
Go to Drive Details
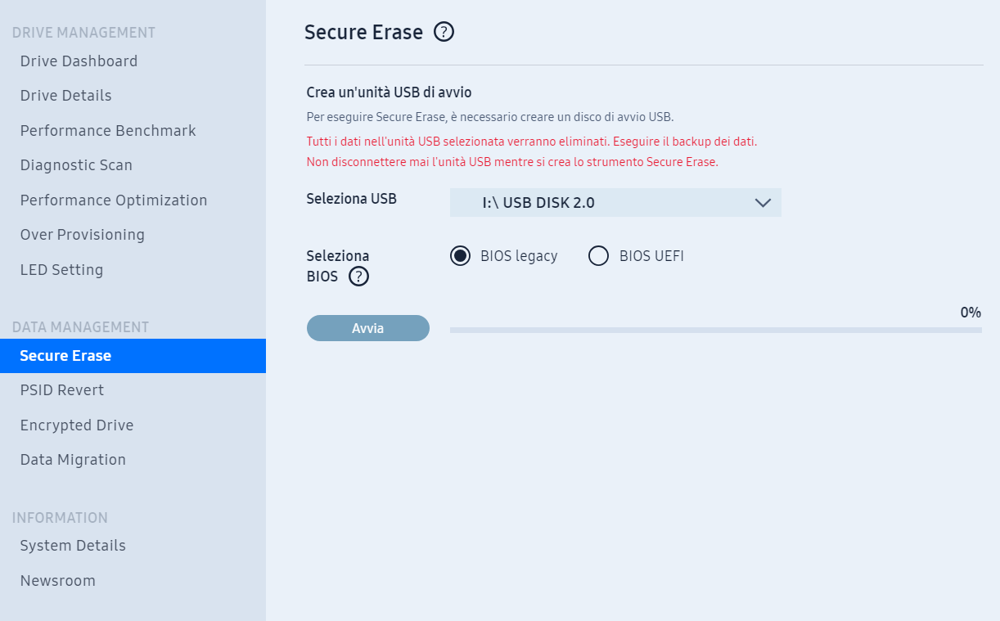click(65, 96)
